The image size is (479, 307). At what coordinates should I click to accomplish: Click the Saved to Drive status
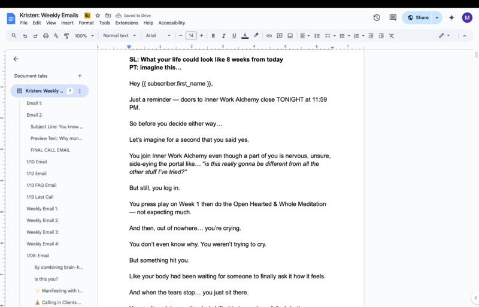134,16
